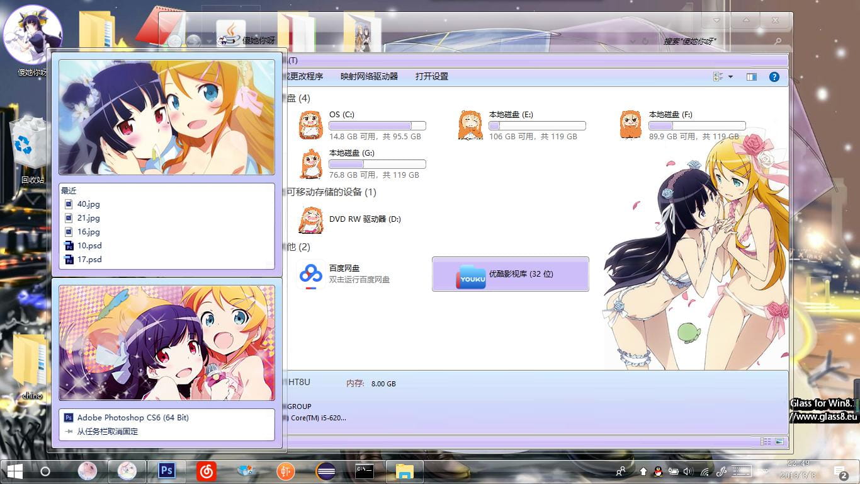Toggle the preview pane in Explorer toolbar
Image resolution: width=860 pixels, height=484 pixels.
click(x=751, y=76)
